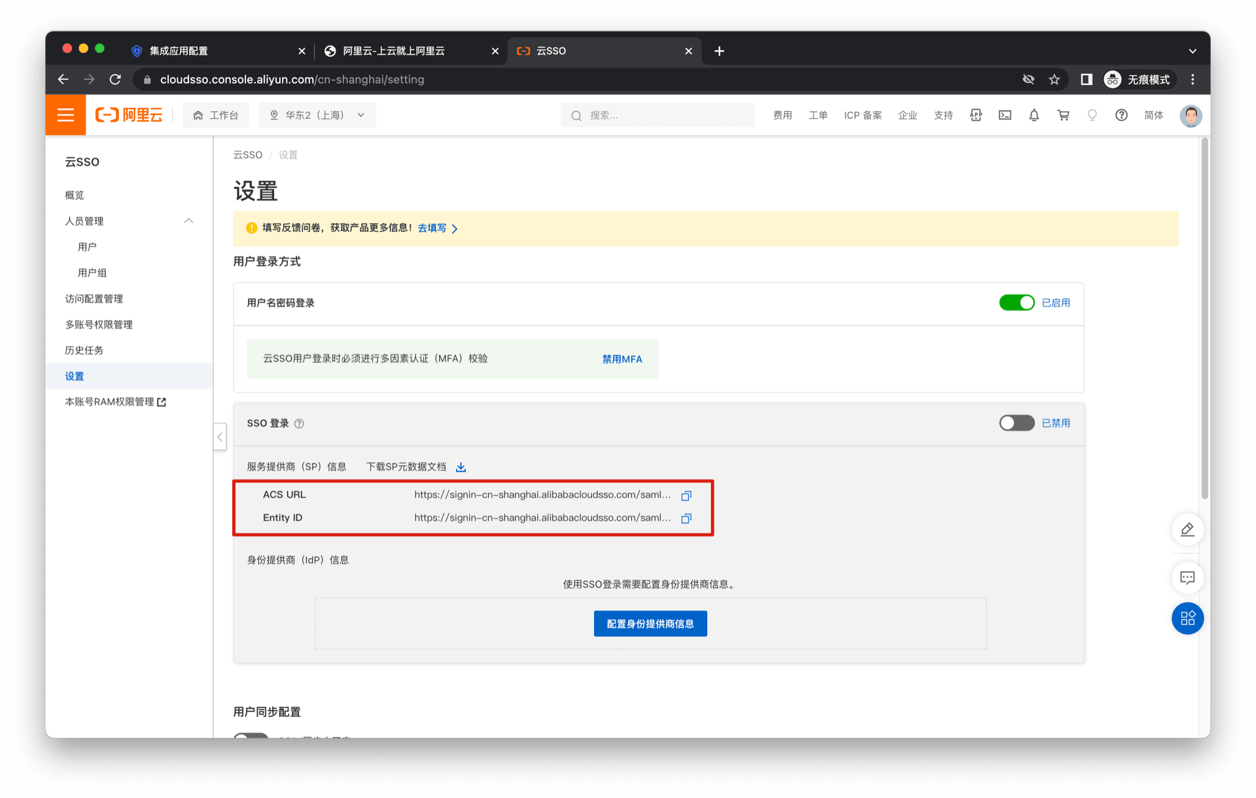Viewport: 1256px width, 798px height.
Task: Open the Cloud Shell terminal icon
Action: pos(1005,116)
